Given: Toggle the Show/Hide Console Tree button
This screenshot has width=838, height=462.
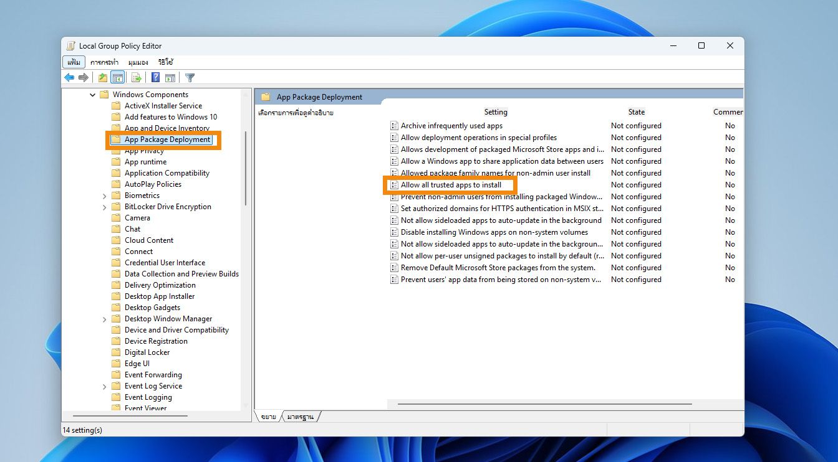Looking at the screenshot, I should point(117,78).
